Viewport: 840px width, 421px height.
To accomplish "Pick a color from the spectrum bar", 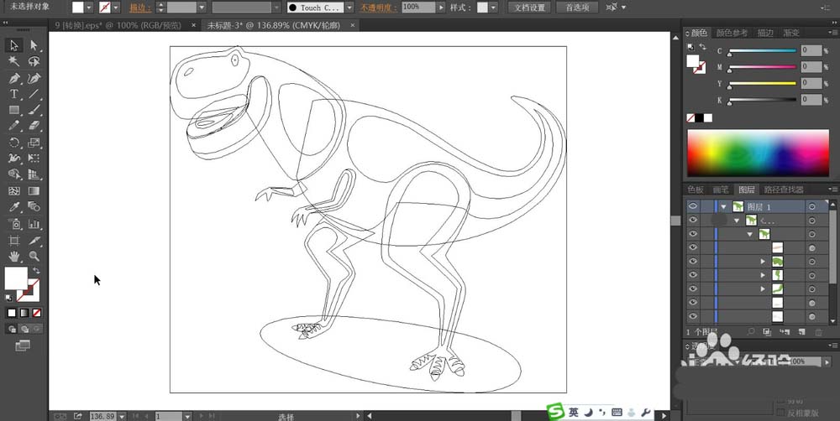I will click(758, 153).
